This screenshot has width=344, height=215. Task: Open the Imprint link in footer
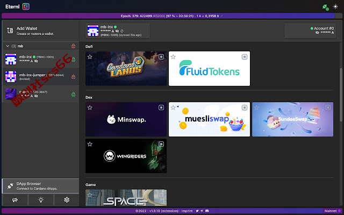click(187, 211)
